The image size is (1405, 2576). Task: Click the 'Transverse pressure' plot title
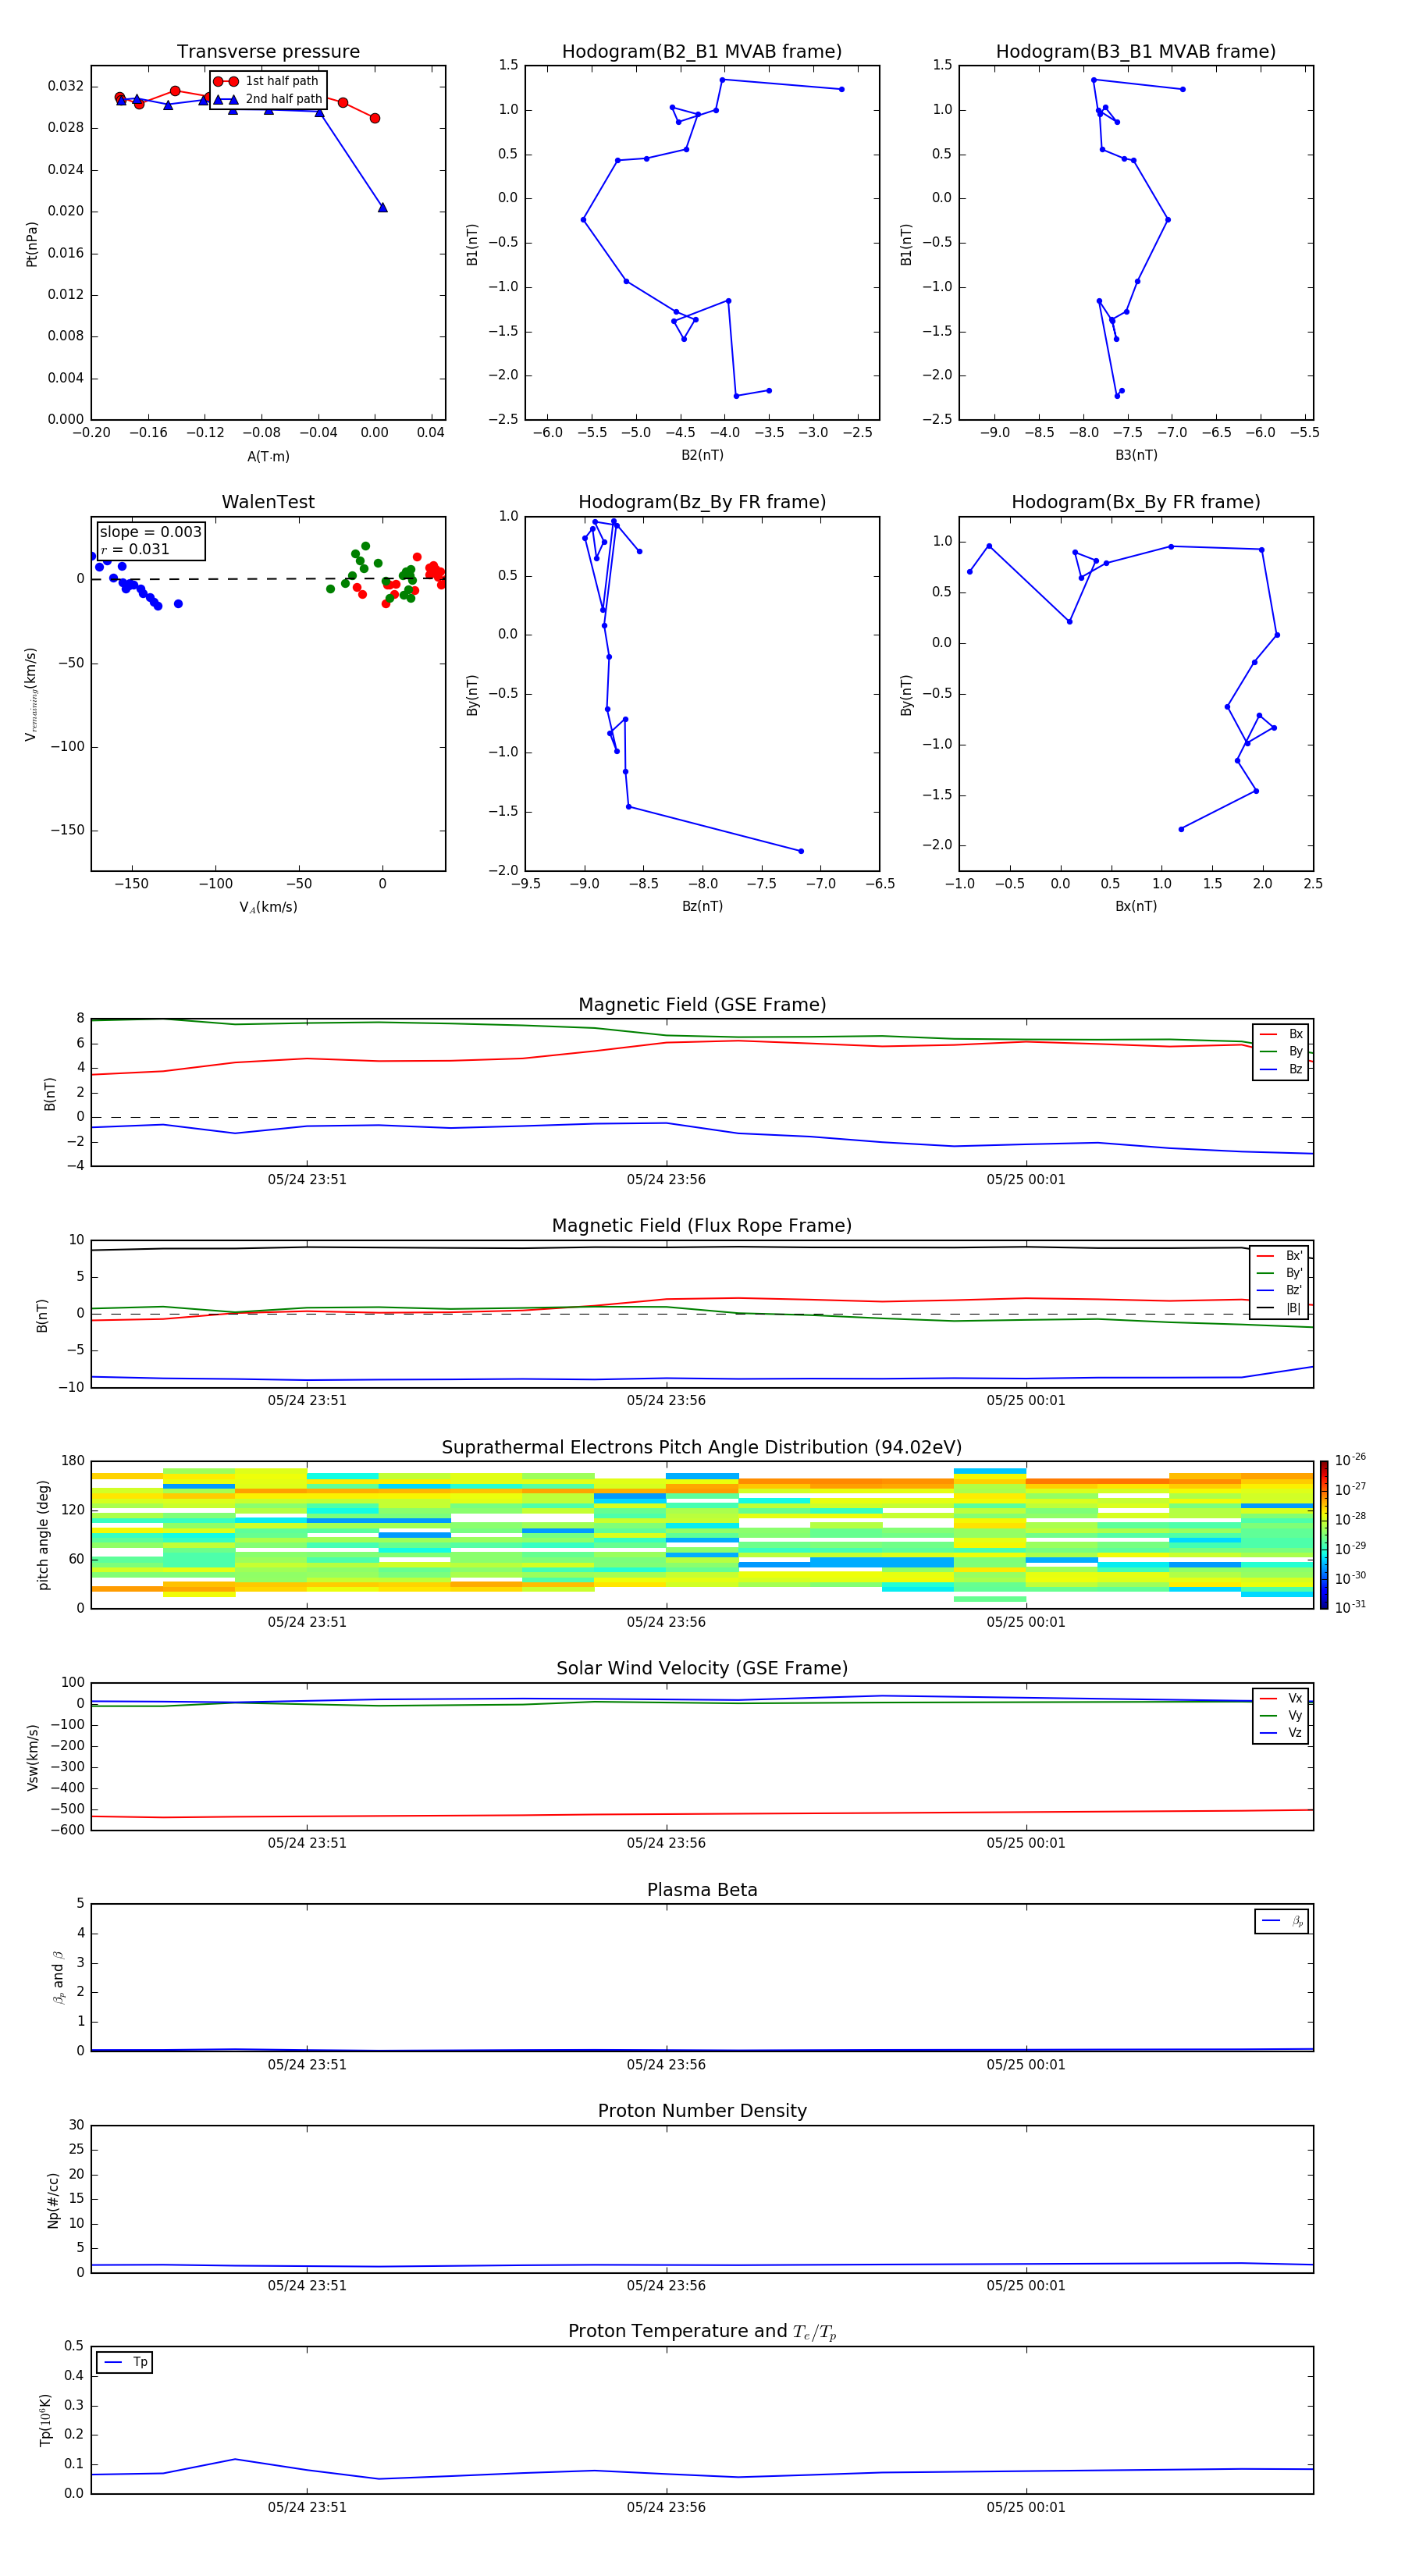268,51
